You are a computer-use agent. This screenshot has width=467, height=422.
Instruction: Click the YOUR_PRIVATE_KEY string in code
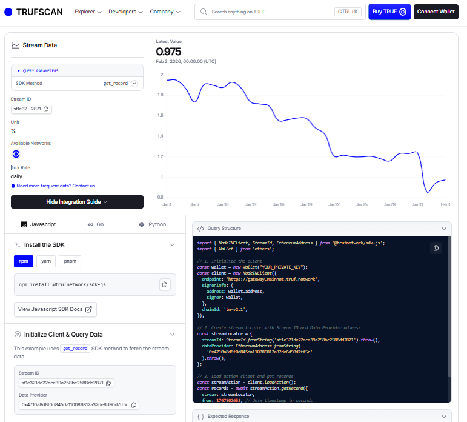[282, 267]
